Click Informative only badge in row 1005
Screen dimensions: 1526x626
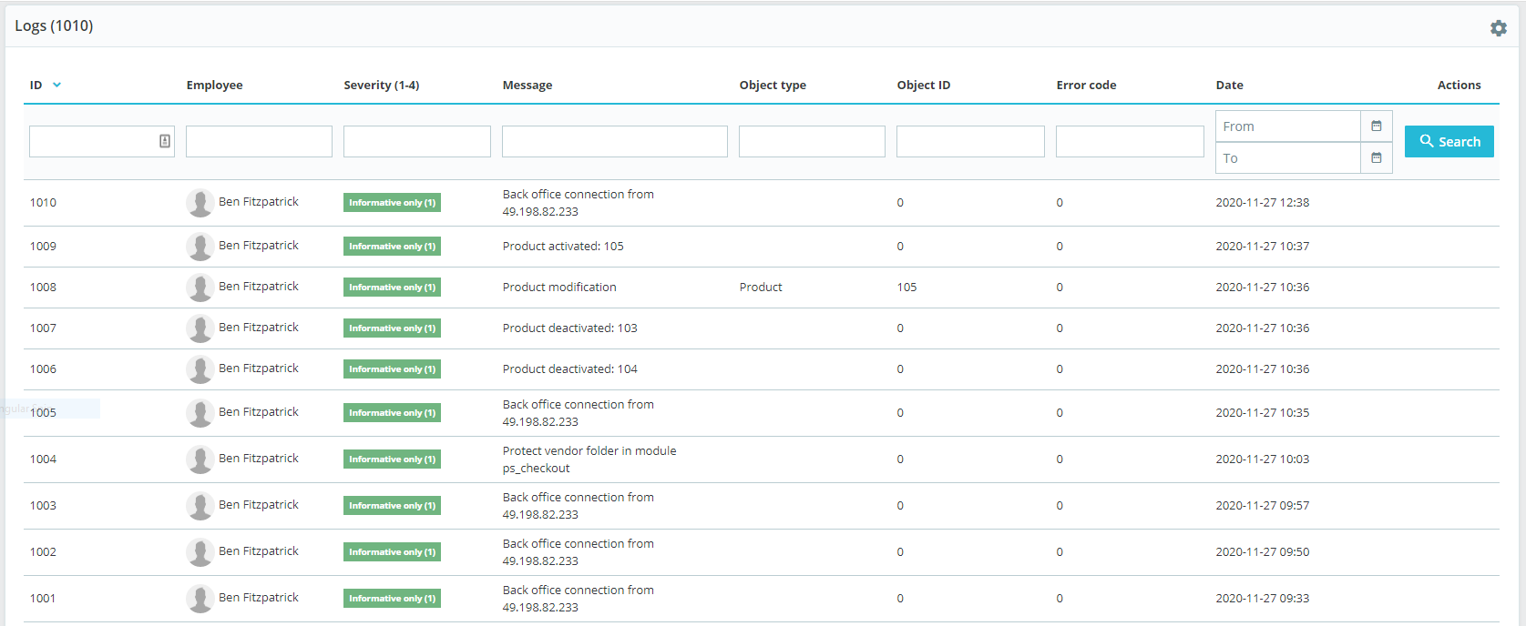tap(392, 413)
